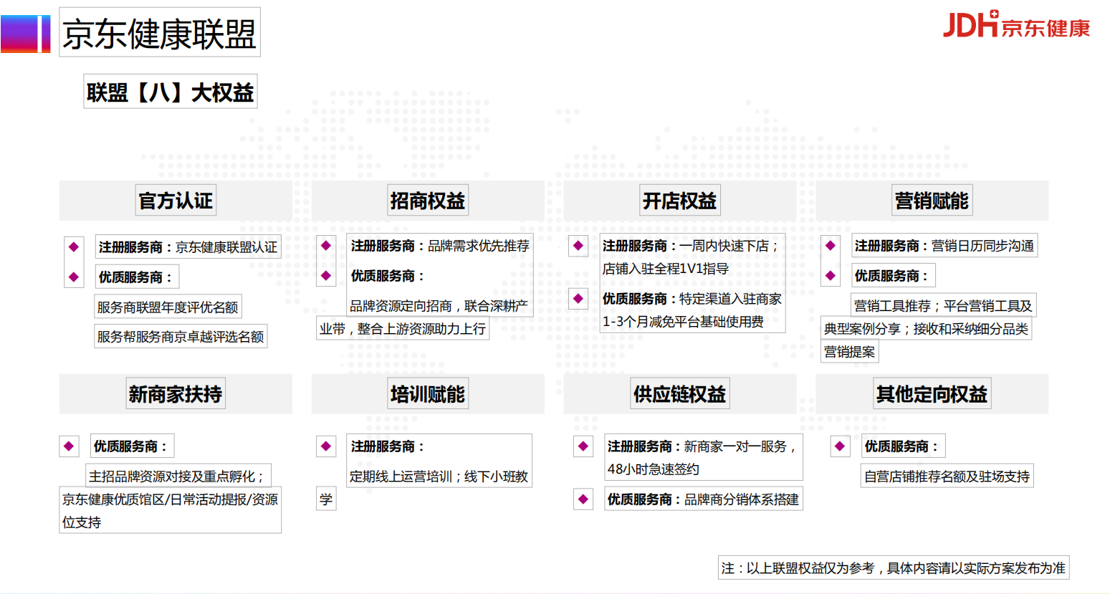Click the JDH 京东健康 logo
Screen dimensions: 1110x594
click(x=1016, y=24)
